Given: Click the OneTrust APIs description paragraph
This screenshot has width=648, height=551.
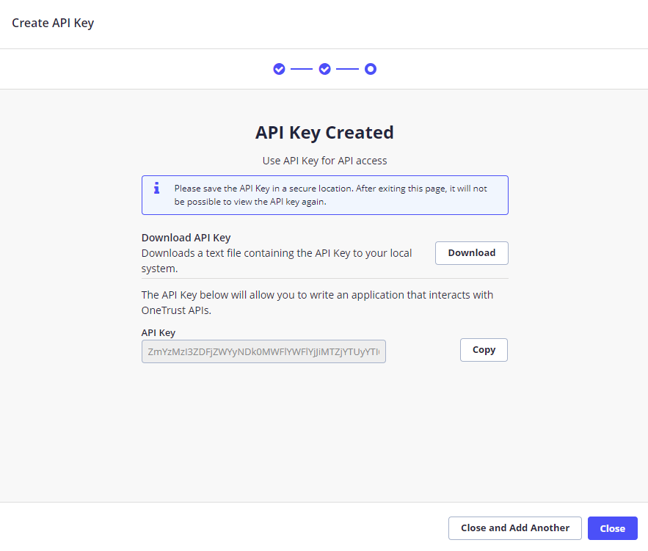Looking at the screenshot, I should tap(317, 301).
